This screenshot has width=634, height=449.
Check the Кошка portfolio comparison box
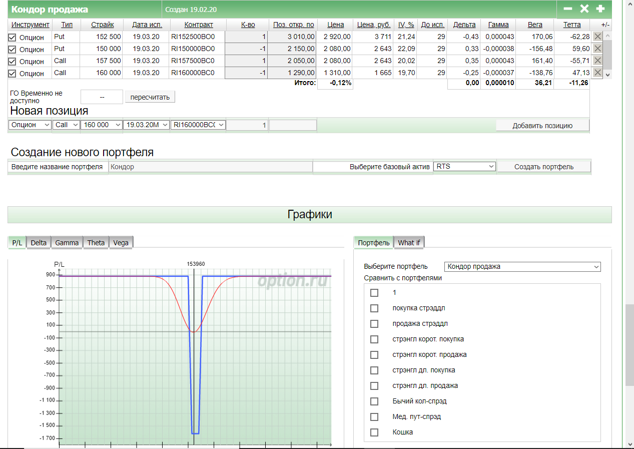374,432
